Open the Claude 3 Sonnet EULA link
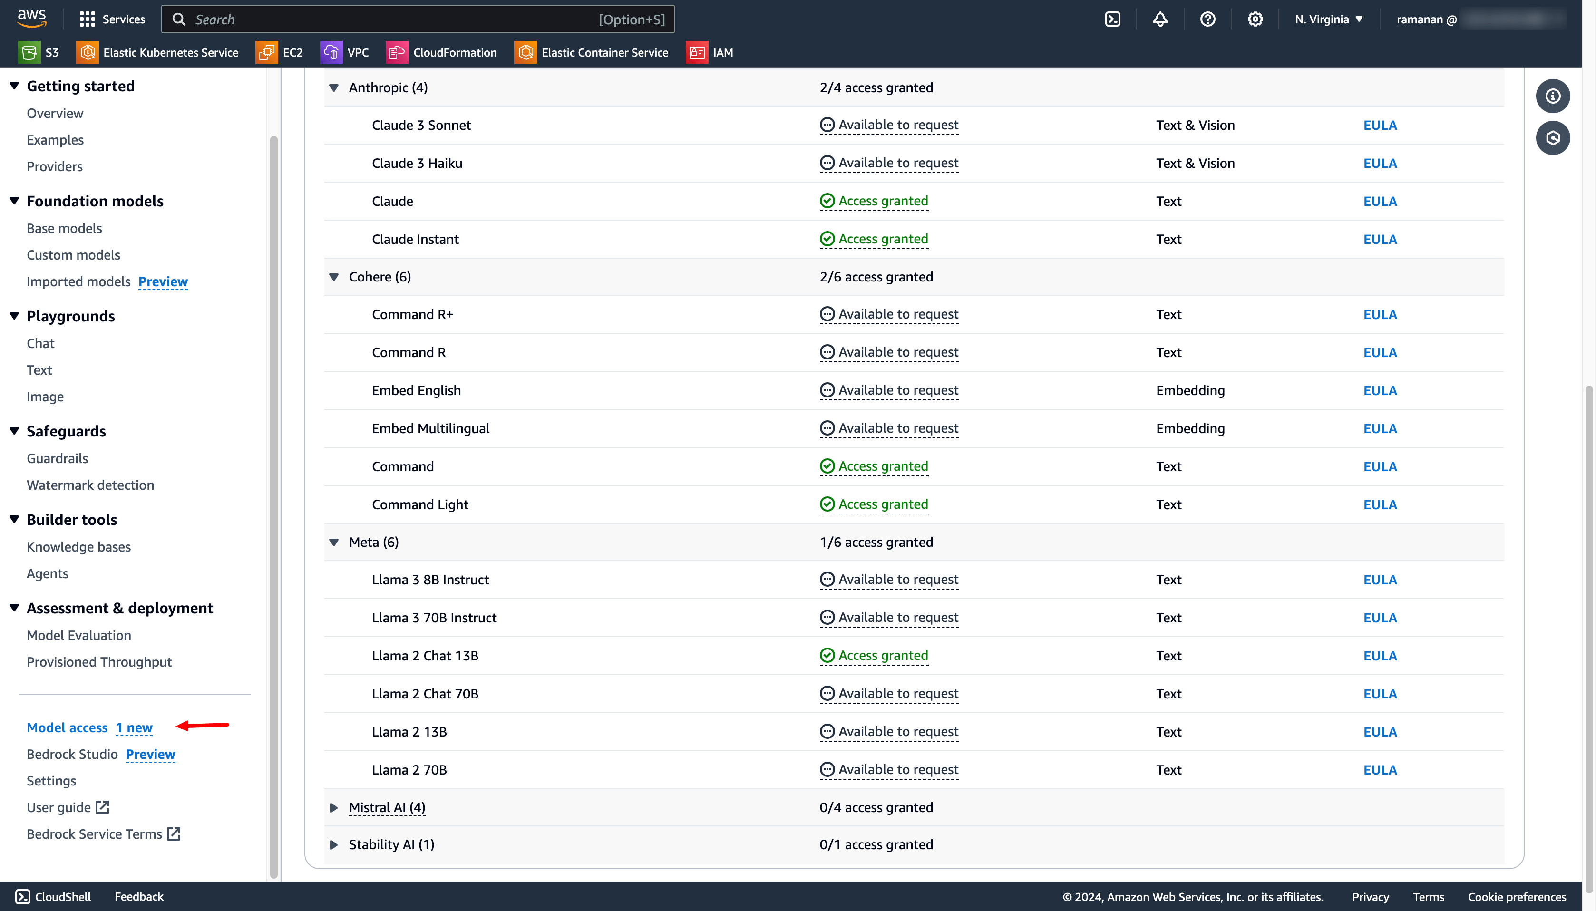 (1380, 125)
